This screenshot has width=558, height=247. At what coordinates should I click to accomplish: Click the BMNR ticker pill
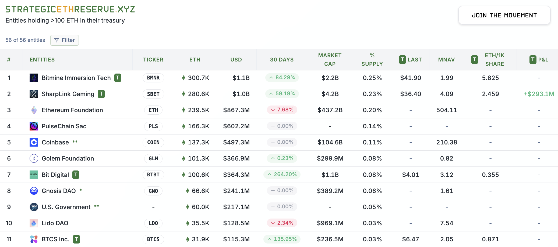153,78
